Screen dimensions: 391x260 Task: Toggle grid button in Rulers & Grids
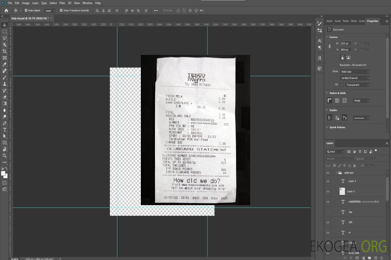coord(337,100)
